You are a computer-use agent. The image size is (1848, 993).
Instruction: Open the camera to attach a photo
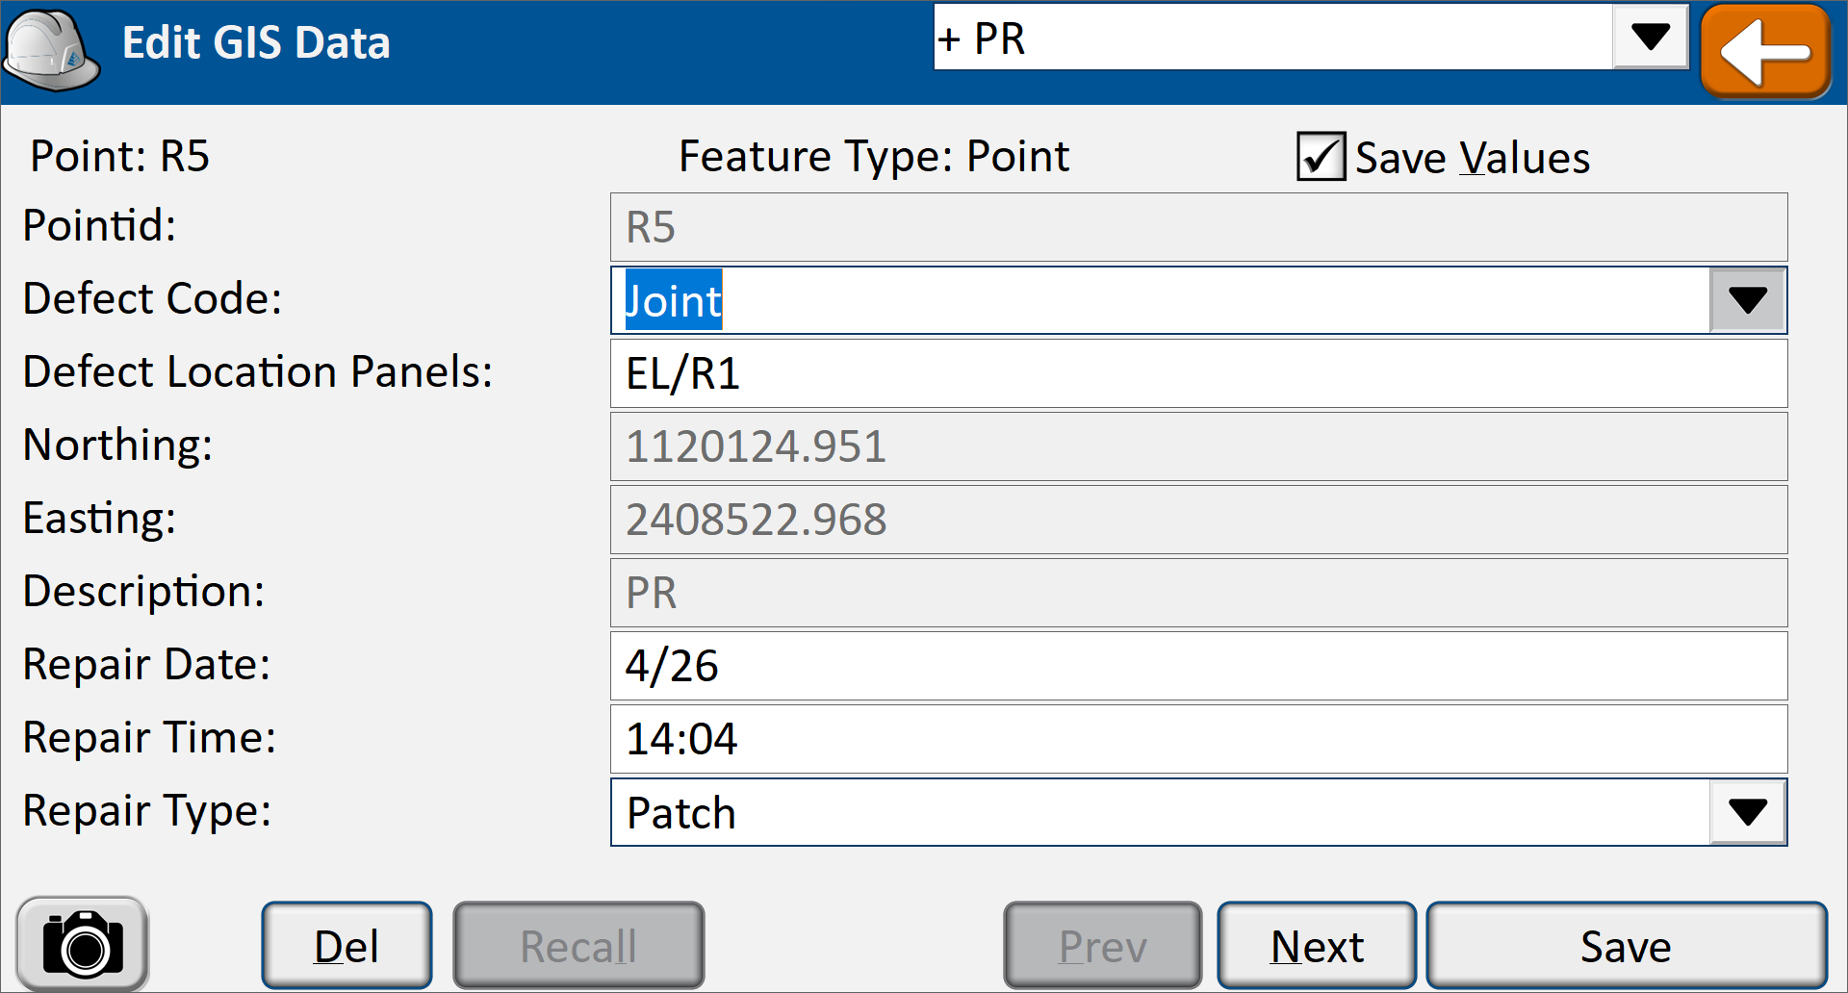pos(83,944)
